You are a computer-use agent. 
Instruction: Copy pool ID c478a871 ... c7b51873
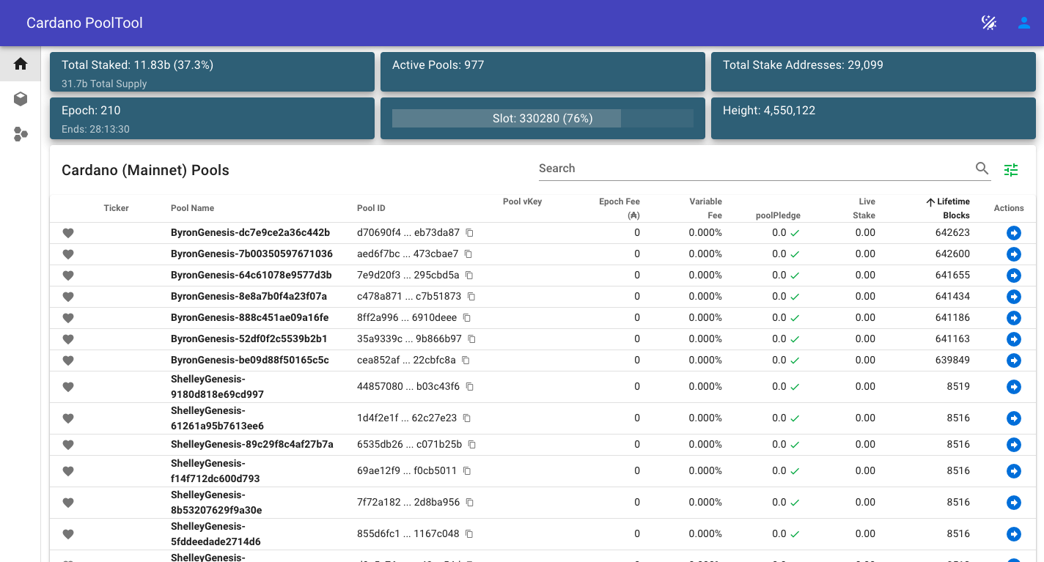point(471,297)
